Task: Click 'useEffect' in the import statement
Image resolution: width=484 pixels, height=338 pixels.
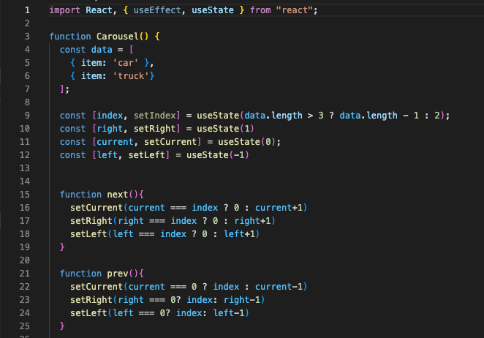Action: click(x=157, y=10)
